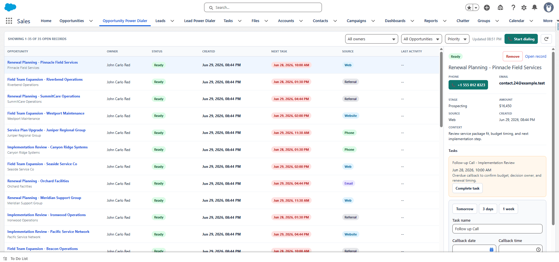The height and width of the screenshot is (262, 559).
Task: Click the detail panel vertical scrollbar
Action: (x=553, y=138)
